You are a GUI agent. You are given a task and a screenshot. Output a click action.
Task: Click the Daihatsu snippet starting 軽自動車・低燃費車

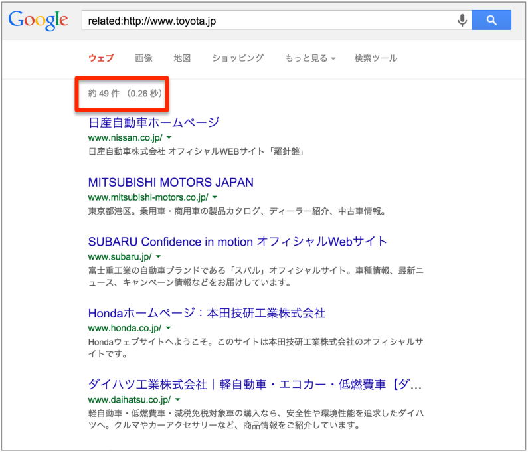tap(256, 419)
